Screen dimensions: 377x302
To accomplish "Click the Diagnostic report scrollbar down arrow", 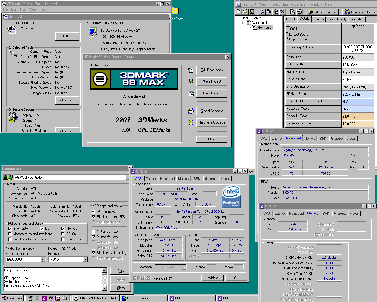I will 105,288.
